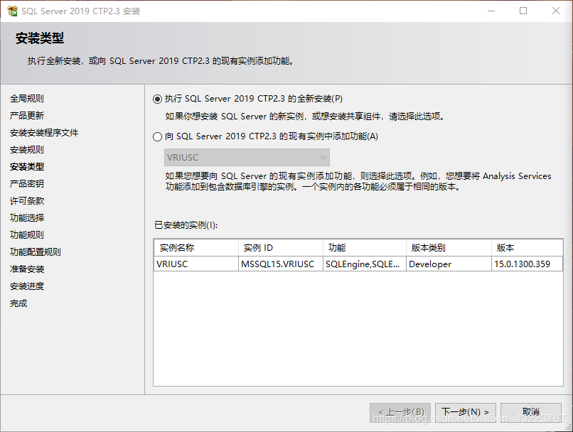The image size is (573, 432).
Task: Go to the 安装安装程序文件 step
Action: (44, 133)
